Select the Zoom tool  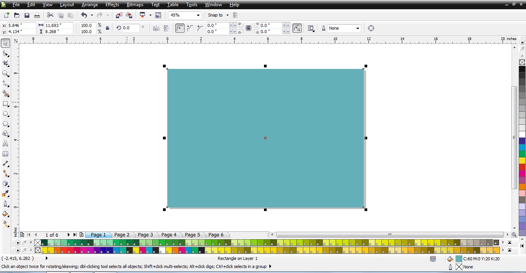5,73
